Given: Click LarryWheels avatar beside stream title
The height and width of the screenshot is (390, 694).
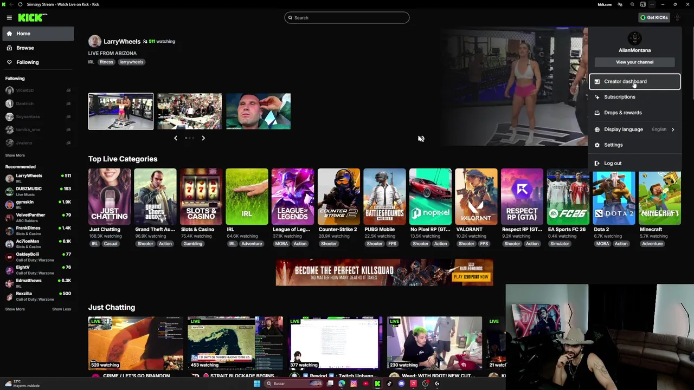Looking at the screenshot, I should click(x=94, y=41).
